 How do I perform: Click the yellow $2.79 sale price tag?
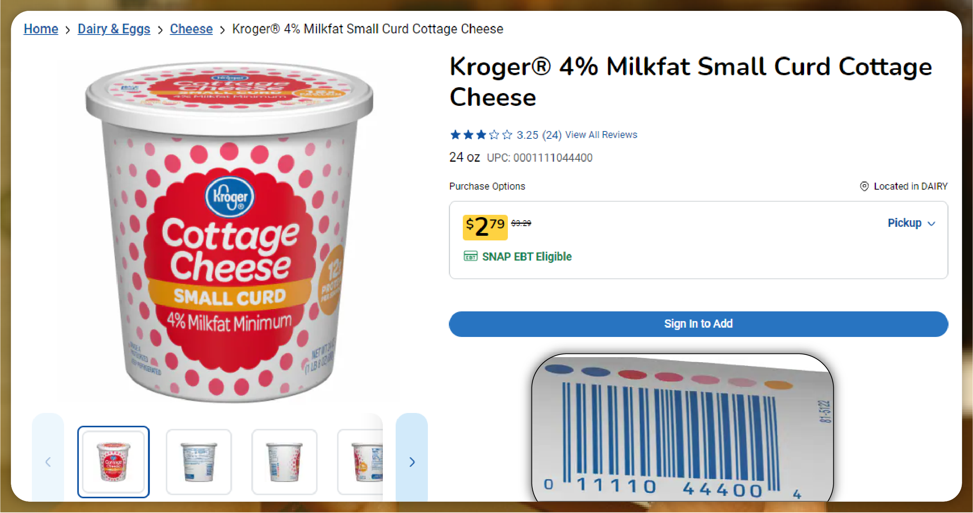485,227
